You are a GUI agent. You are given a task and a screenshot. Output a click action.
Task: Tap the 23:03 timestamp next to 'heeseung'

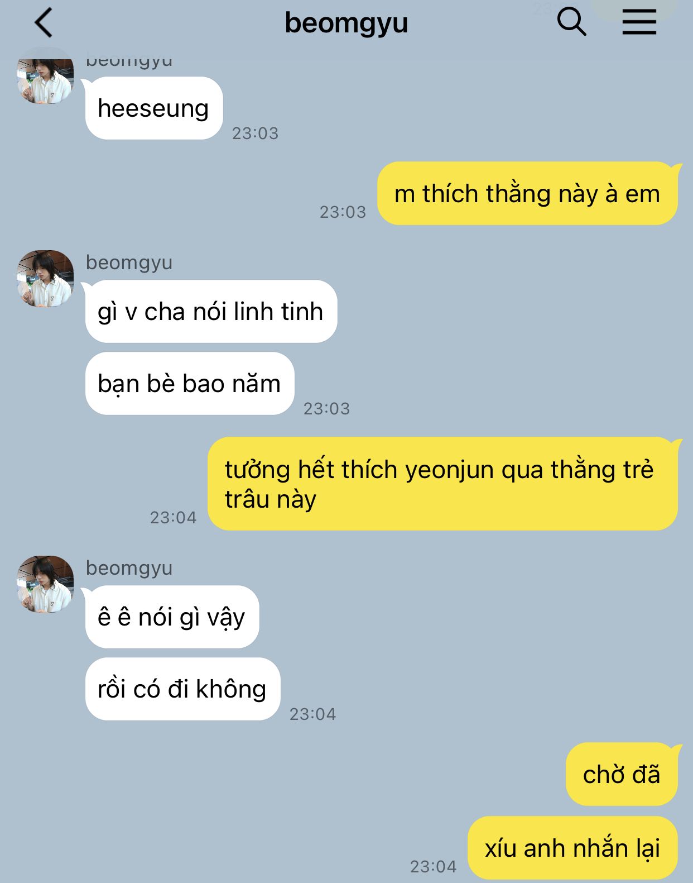point(255,133)
